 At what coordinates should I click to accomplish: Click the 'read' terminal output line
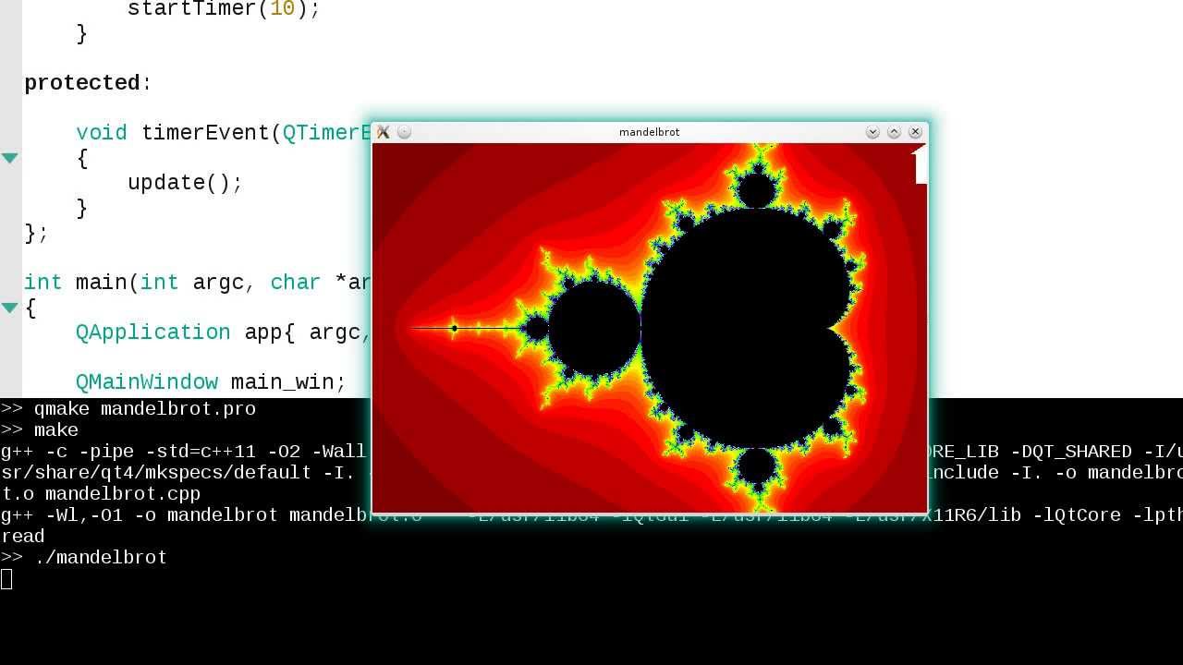(x=23, y=537)
